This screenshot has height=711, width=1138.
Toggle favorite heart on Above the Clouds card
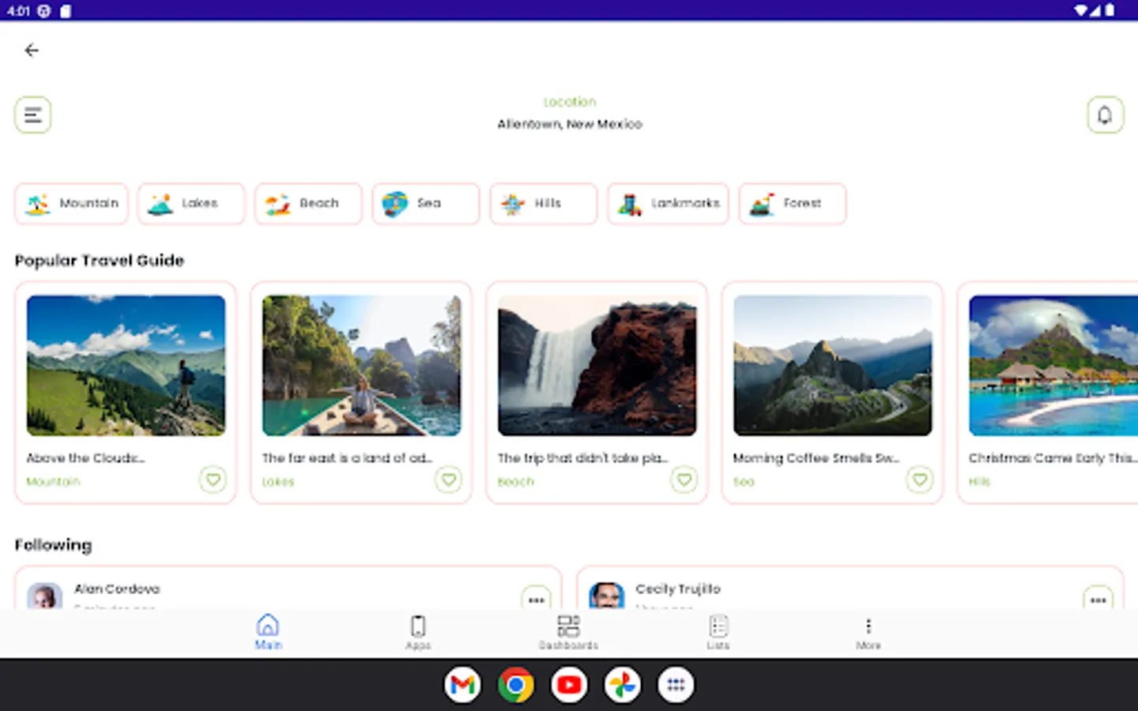click(x=213, y=480)
